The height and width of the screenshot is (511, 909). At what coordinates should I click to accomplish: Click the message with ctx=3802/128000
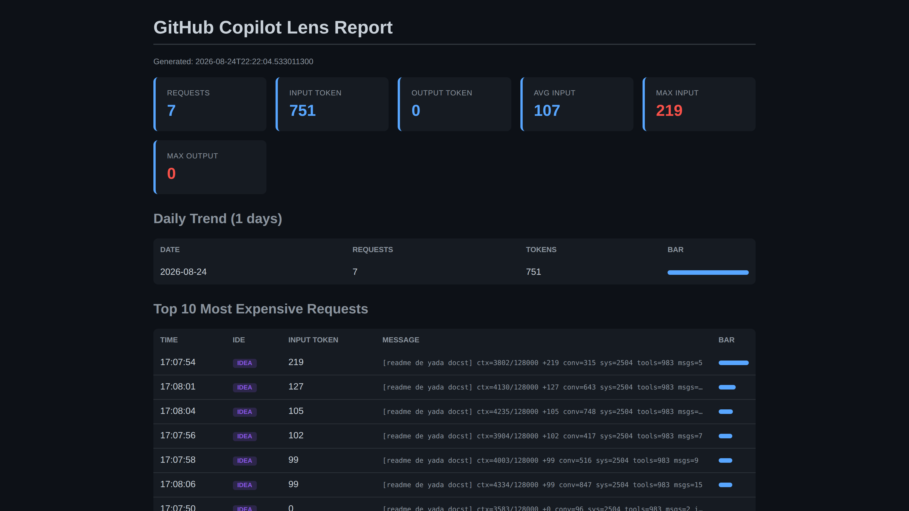pyautogui.click(x=542, y=363)
